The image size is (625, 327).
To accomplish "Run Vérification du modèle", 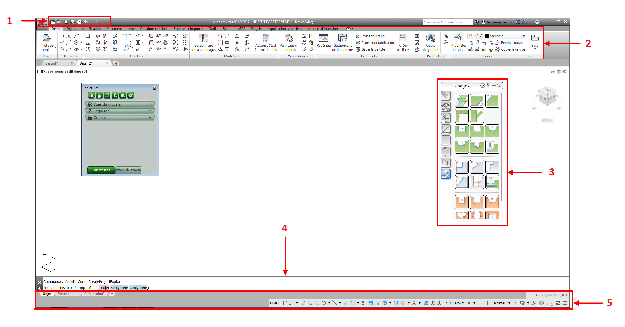I will tap(288, 38).
